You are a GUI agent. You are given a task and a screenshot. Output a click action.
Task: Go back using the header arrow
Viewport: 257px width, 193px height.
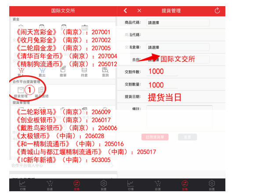(x=125, y=11)
